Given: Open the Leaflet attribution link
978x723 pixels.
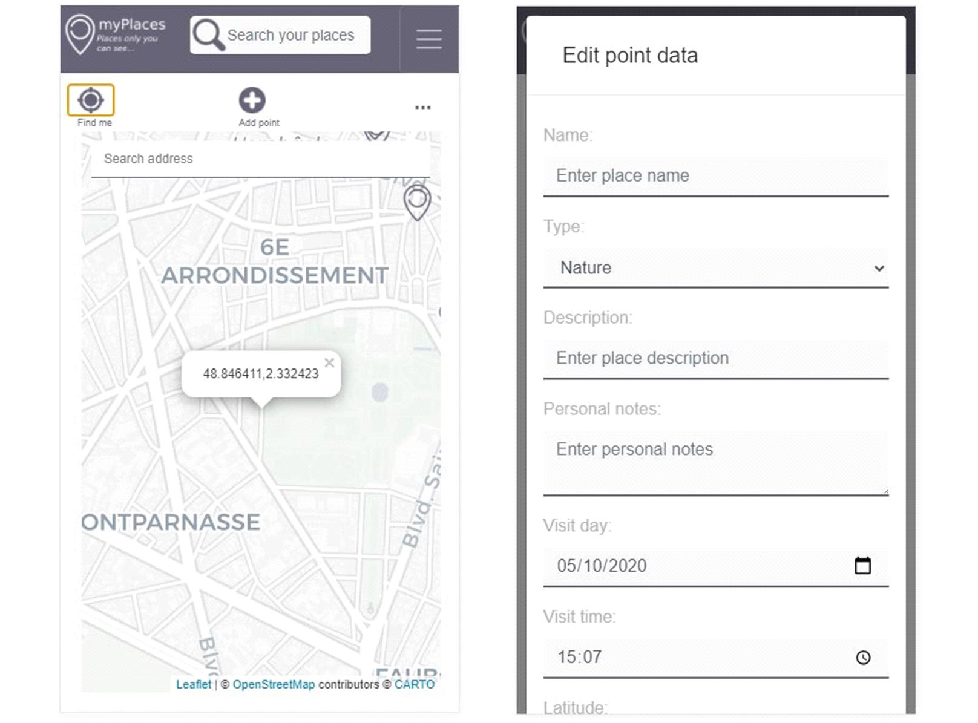Looking at the screenshot, I should click(x=194, y=684).
